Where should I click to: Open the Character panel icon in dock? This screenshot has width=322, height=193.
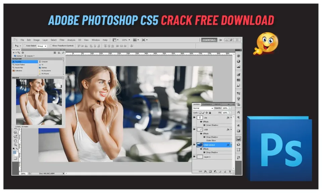pyautogui.click(x=238, y=112)
